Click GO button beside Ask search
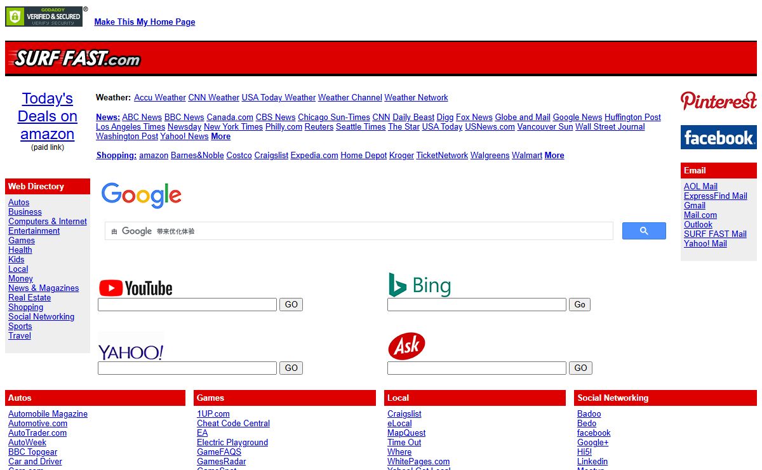 pyautogui.click(x=581, y=368)
